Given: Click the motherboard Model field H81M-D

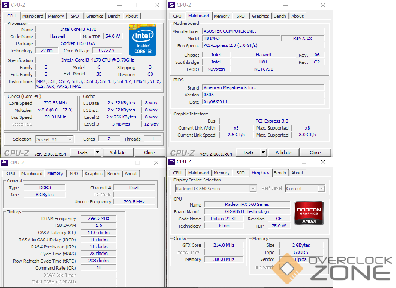Looking at the screenshot, I should coord(241,38).
